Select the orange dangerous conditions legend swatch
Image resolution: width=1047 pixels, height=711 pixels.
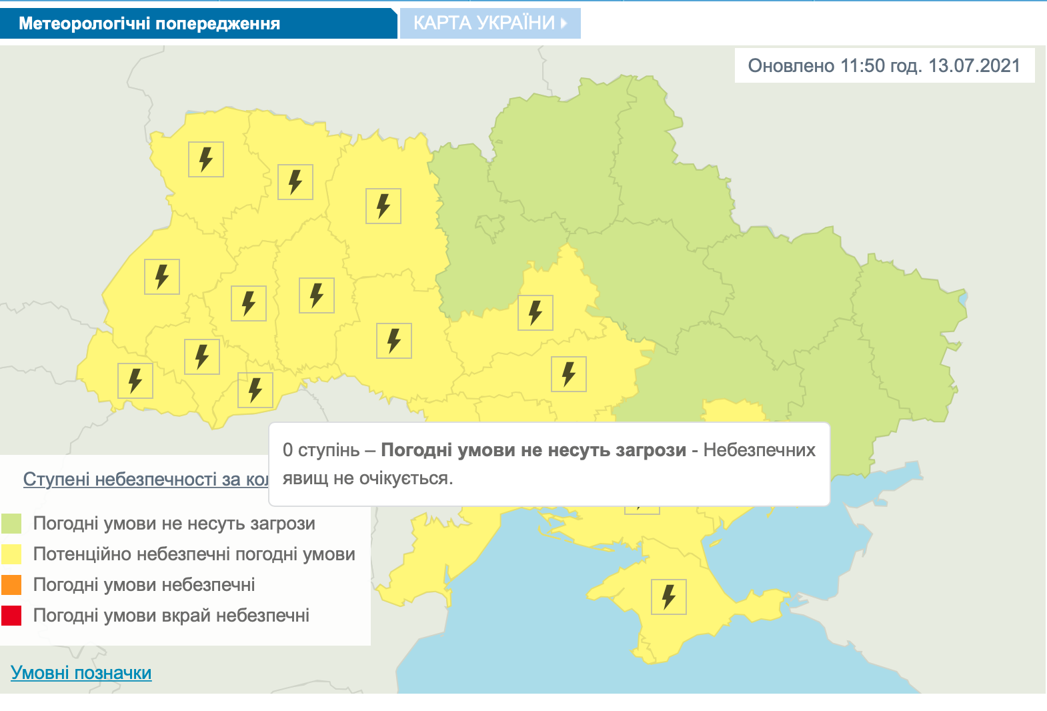click(x=11, y=585)
